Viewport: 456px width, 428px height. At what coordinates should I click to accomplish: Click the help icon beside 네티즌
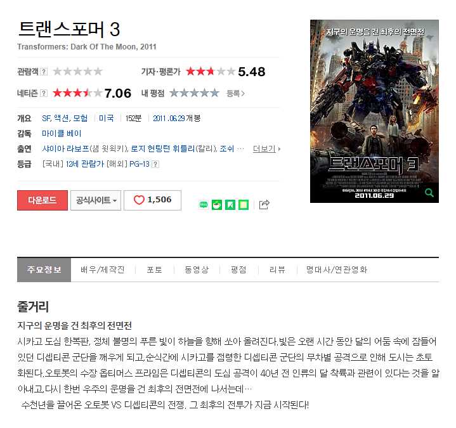click(43, 93)
